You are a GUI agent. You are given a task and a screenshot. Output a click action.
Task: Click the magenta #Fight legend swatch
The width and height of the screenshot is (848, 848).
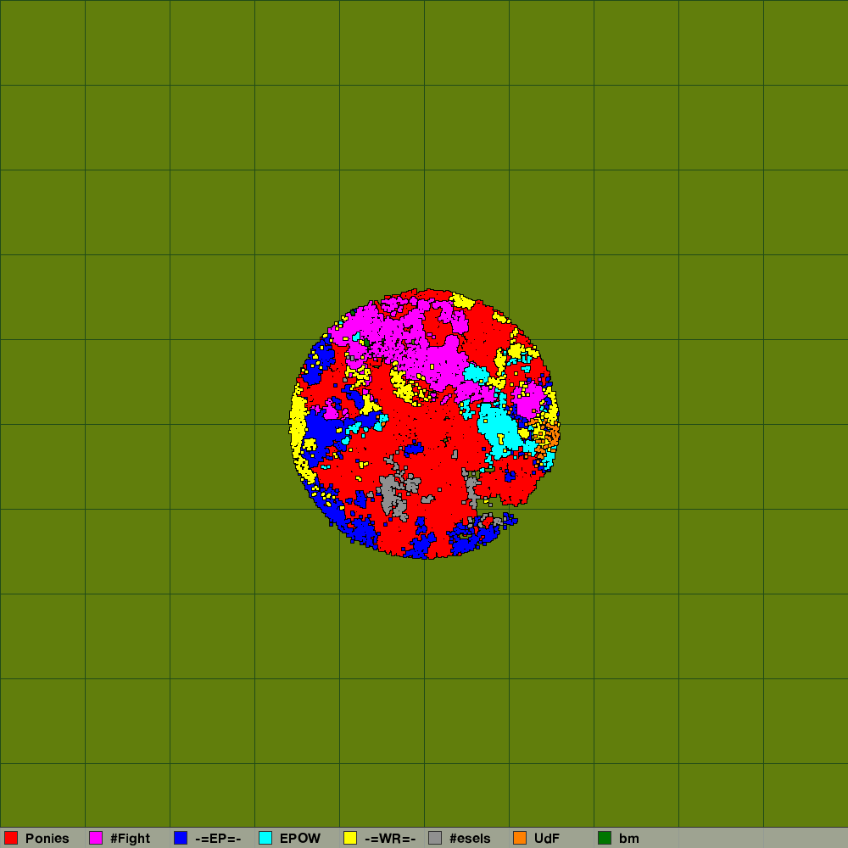(96, 838)
